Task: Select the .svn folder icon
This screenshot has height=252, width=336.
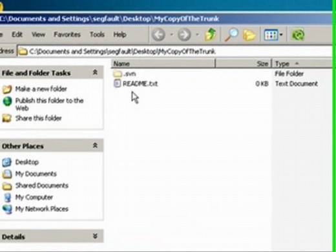Action: [118, 74]
